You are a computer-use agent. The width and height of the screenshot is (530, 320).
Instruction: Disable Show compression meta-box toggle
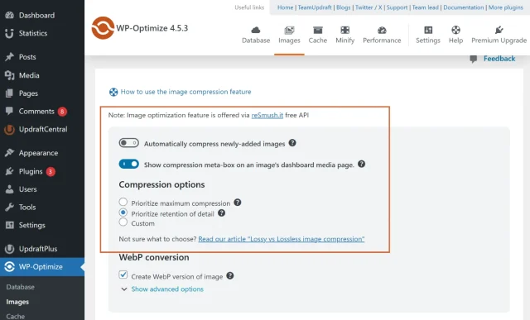click(x=129, y=164)
